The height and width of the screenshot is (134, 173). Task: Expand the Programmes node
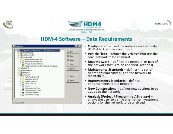pyautogui.click(x=18, y=70)
